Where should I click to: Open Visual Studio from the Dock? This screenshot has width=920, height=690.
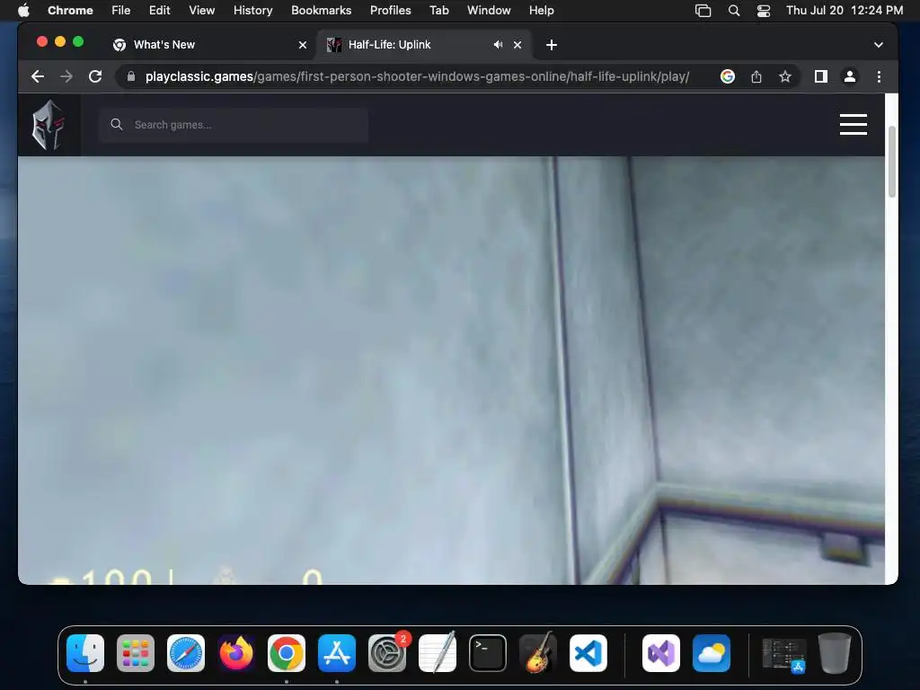coord(661,653)
